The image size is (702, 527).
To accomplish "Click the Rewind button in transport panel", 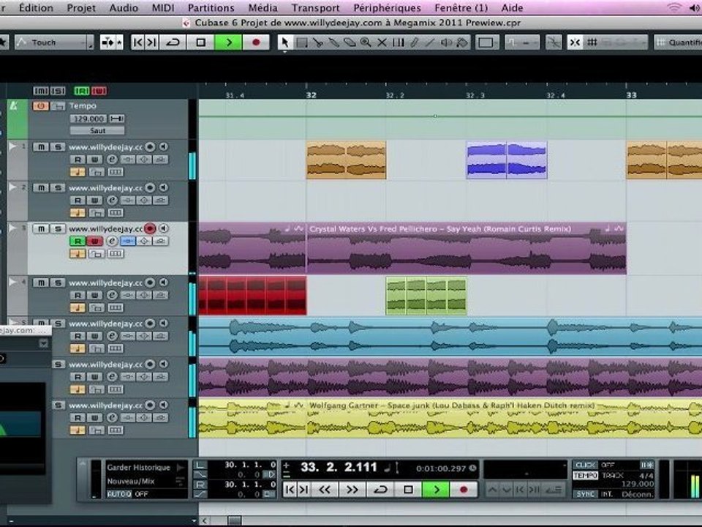I will point(325,489).
